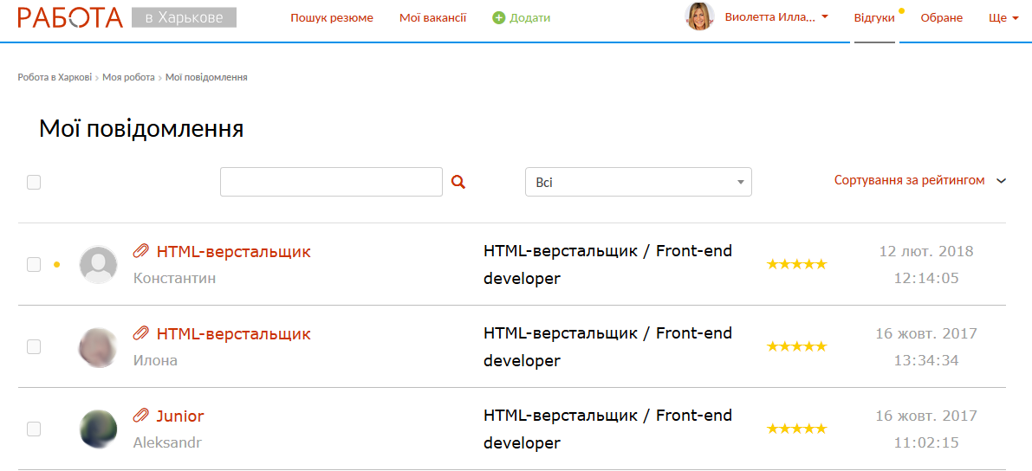The image size is (1032, 471).
Task: Click into the message search field
Action: coord(331,182)
